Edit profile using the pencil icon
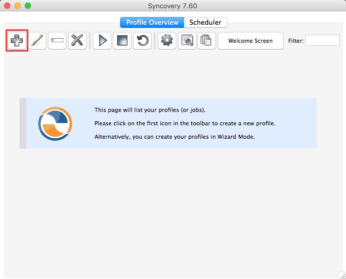Viewport: 346px width, 279px height. (37, 41)
